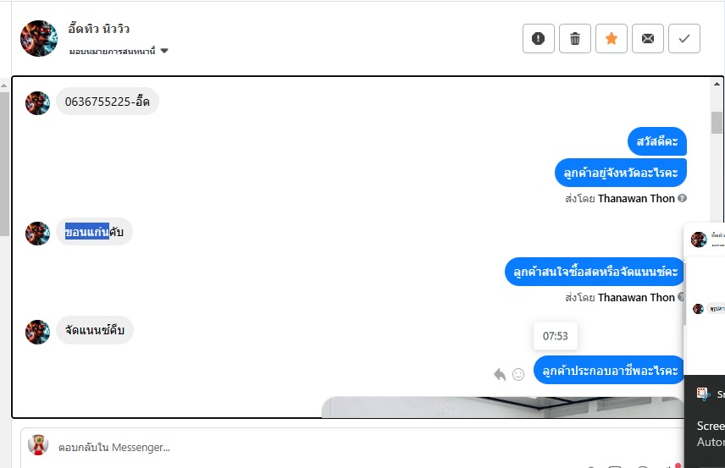Mark conversation done with checkmark button
The width and height of the screenshot is (725, 468).
[684, 38]
